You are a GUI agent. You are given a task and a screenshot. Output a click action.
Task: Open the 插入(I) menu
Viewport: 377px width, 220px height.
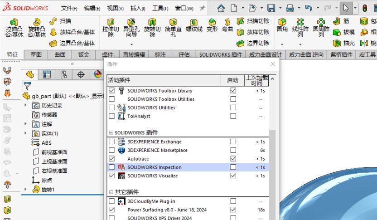click(138, 9)
